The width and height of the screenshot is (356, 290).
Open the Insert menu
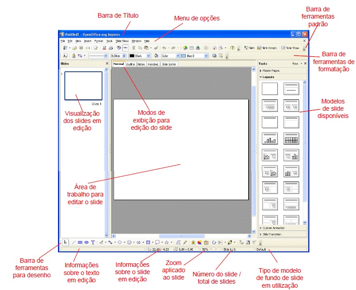pos(87,41)
